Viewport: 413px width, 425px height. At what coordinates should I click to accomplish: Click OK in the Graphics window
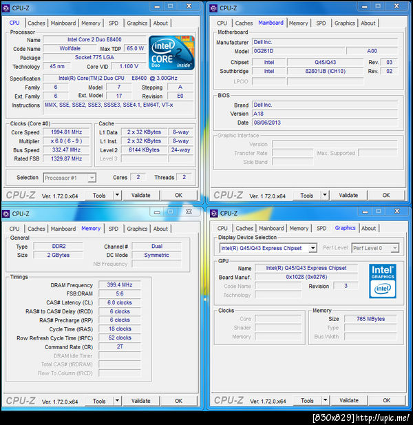387,400
